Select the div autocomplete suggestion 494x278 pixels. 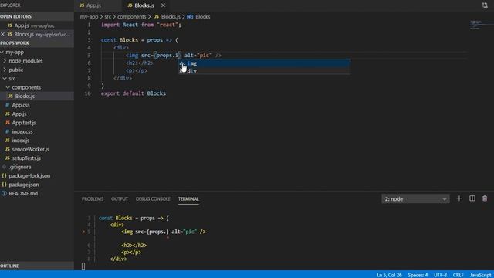(x=264, y=71)
